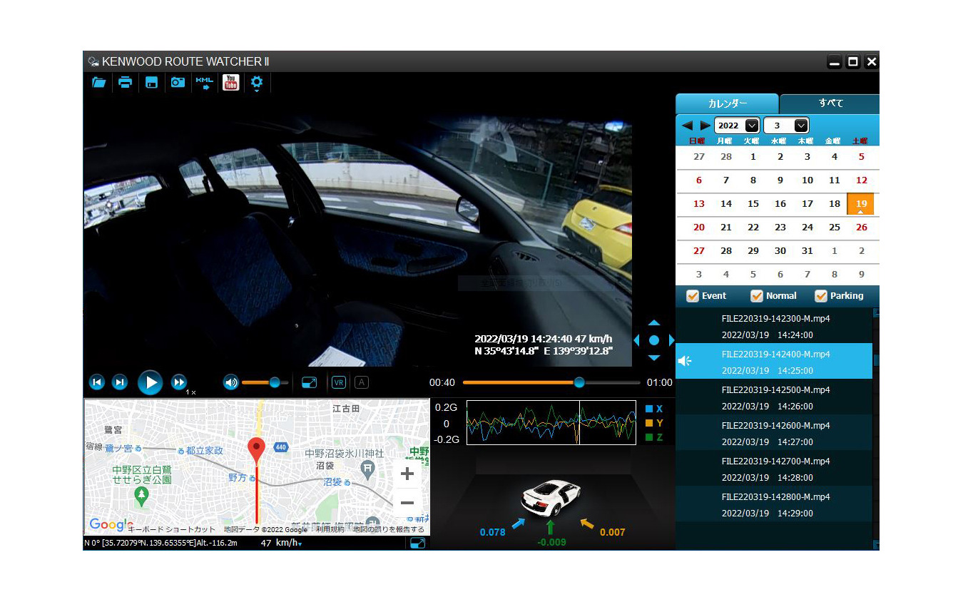Uncheck the Parking filter checkbox
The width and height of the screenshot is (963, 602).
click(821, 296)
